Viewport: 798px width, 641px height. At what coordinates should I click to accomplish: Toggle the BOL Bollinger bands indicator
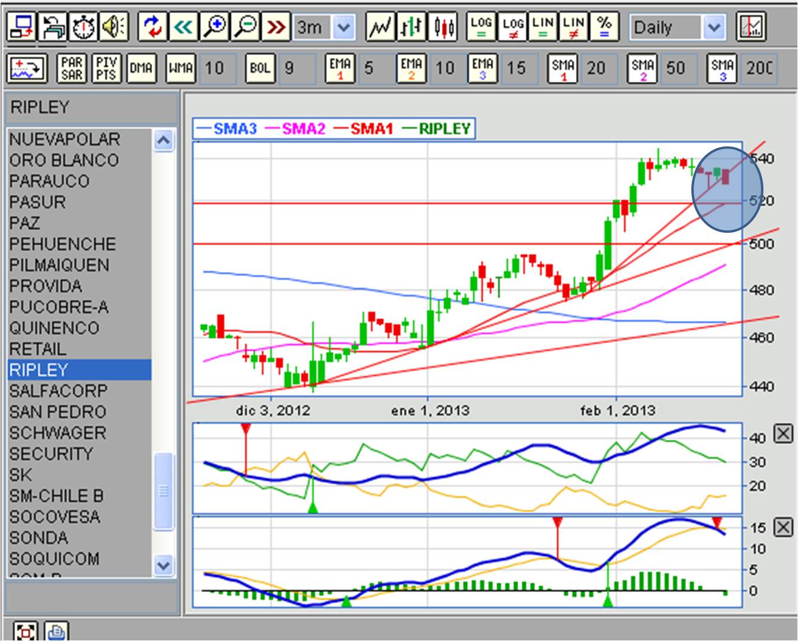pos(260,69)
